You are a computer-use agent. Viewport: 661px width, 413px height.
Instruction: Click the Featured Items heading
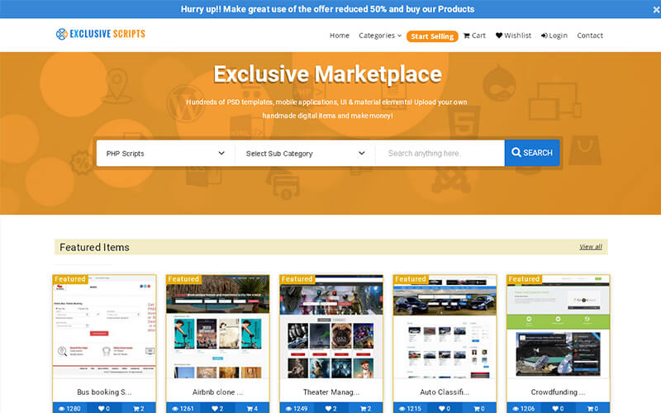click(94, 247)
